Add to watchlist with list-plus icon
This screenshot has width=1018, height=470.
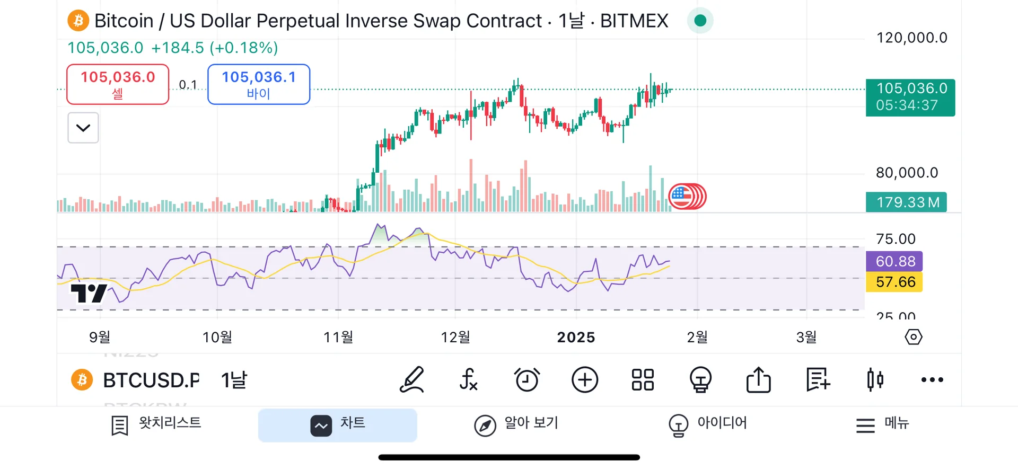click(x=818, y=380)
